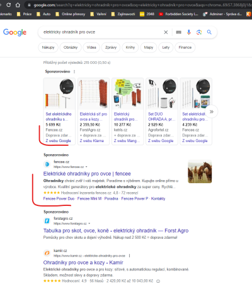Open the on-screen keyboard icon
This screenshot has height=283, width=252.
tap(178, 32)
